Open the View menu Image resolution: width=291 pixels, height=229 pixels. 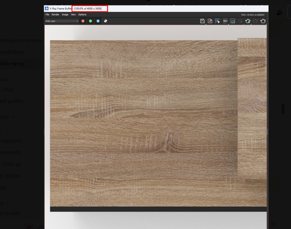coord(73,15)
